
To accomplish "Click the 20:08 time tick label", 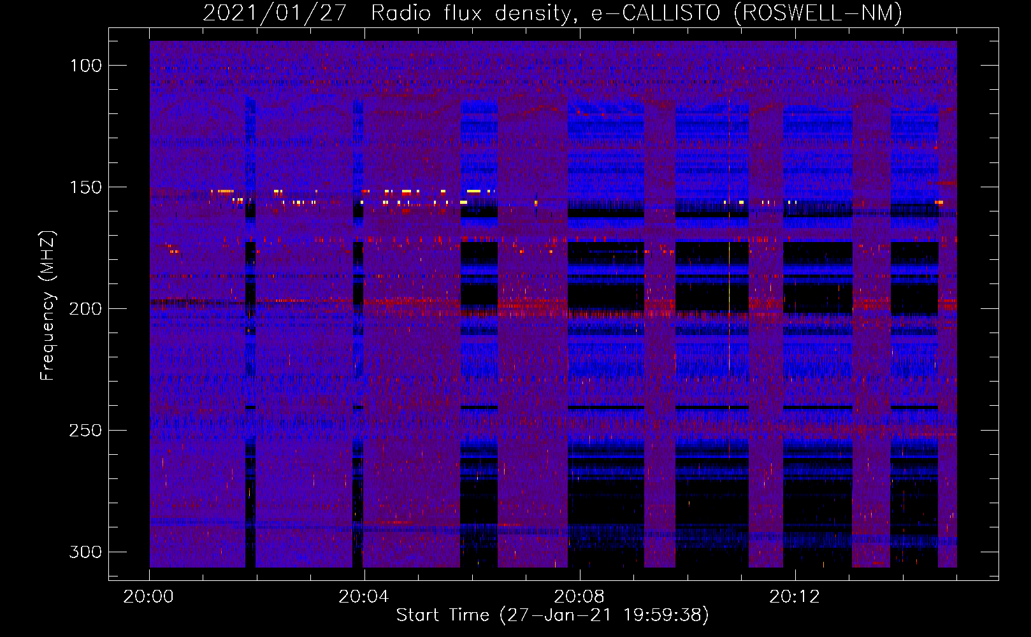I will pyautogui.click(x=579, y=597).
